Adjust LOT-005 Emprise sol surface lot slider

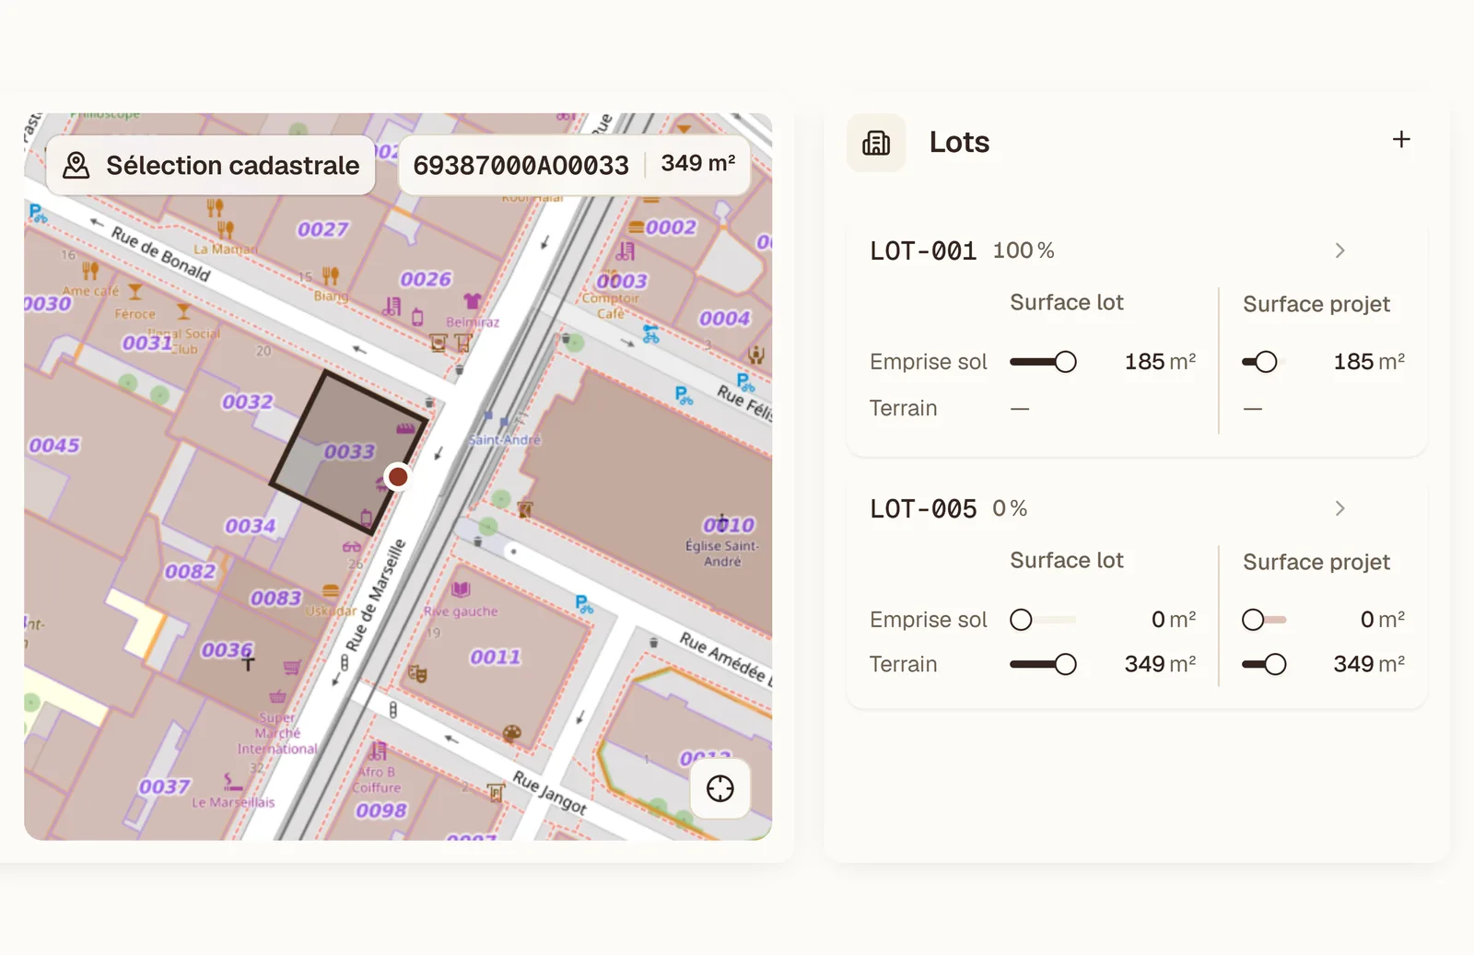click(x=1043, y=620)
